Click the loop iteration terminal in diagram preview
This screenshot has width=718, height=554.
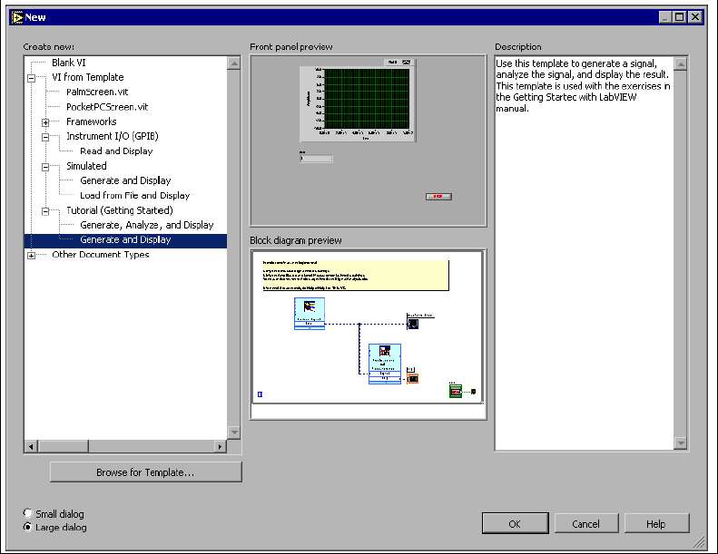click(260, 394)
